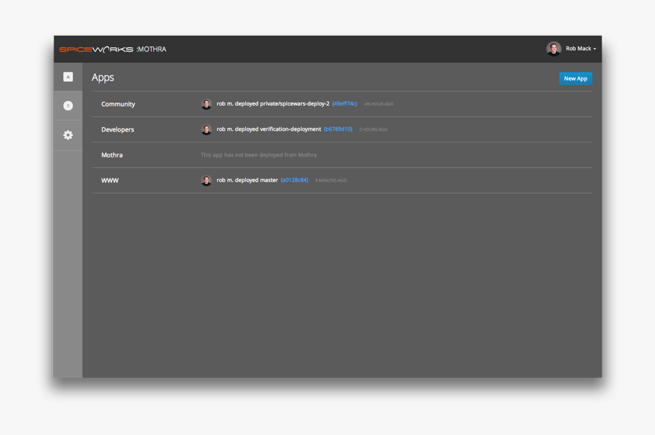
Task: Open commit link a0128c84
Action: coord(295,180)
